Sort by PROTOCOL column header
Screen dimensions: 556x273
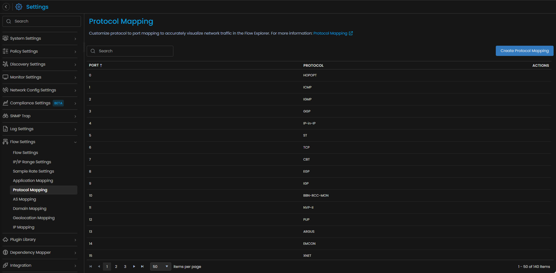313,65
